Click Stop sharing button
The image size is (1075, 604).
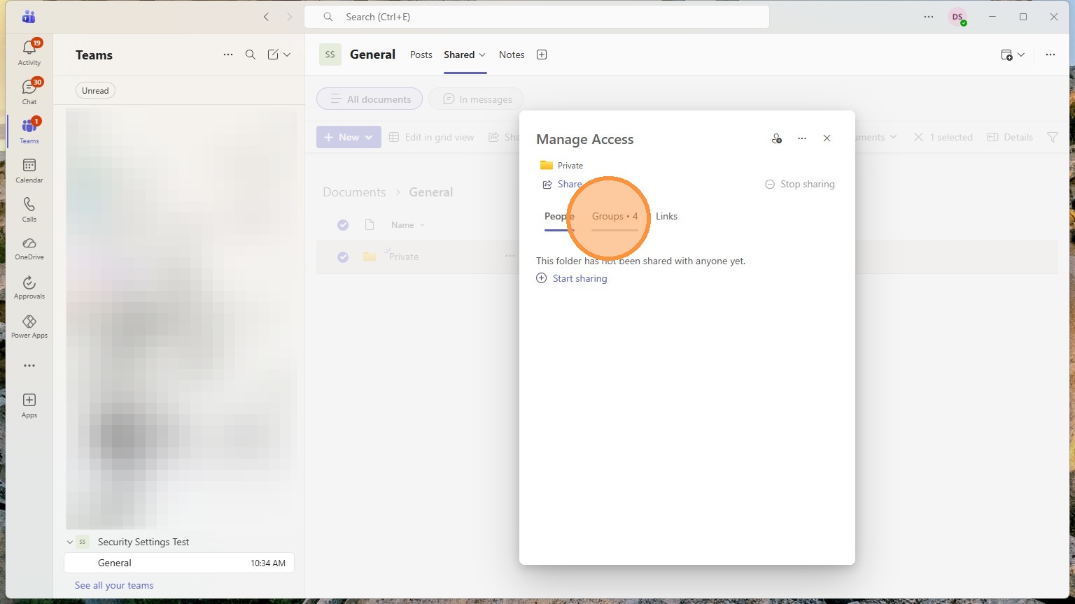pyautogui.click(x=799, y=184)
